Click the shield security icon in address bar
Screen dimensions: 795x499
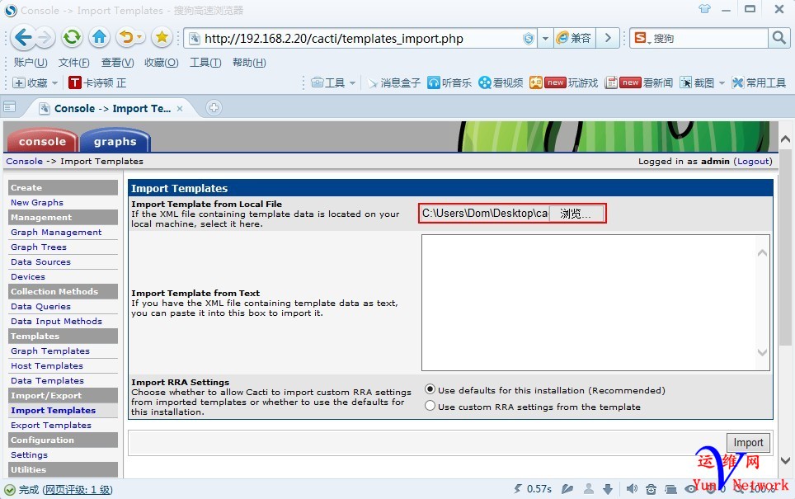point(529,39)
